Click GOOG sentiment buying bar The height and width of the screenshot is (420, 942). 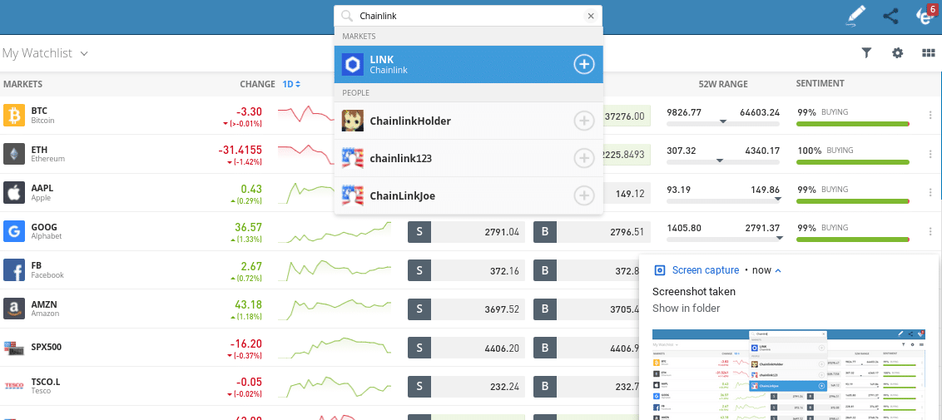[x=853, y=240]
